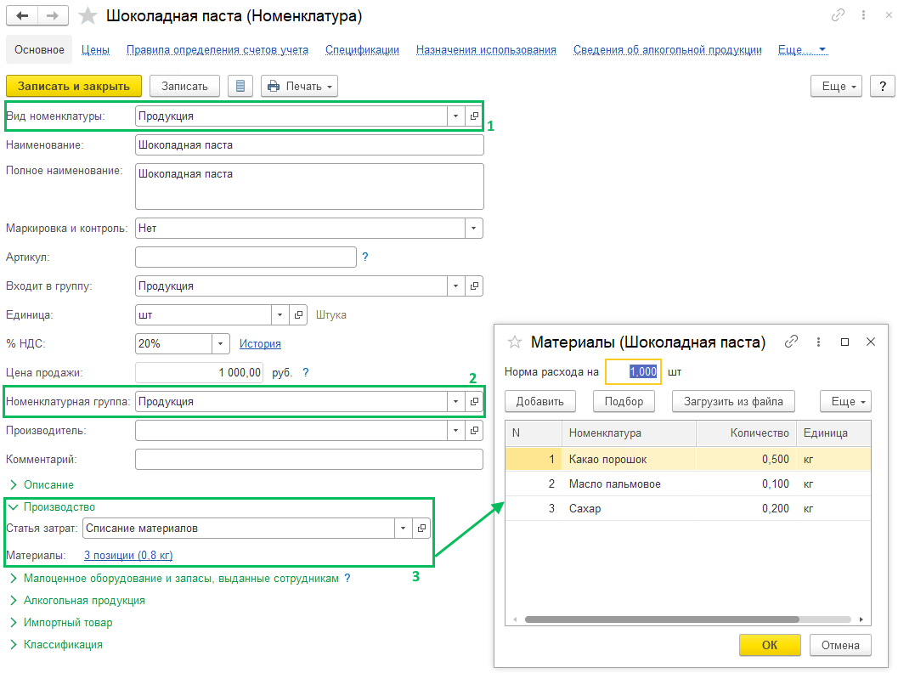Open the Печать dropdown button
898x673 pixels.
click(x=300, y=86)
